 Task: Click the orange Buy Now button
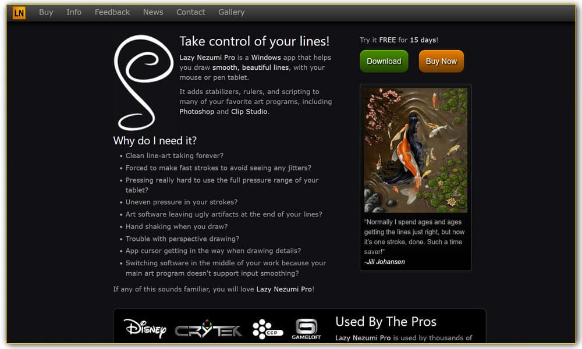pos(441,61)
